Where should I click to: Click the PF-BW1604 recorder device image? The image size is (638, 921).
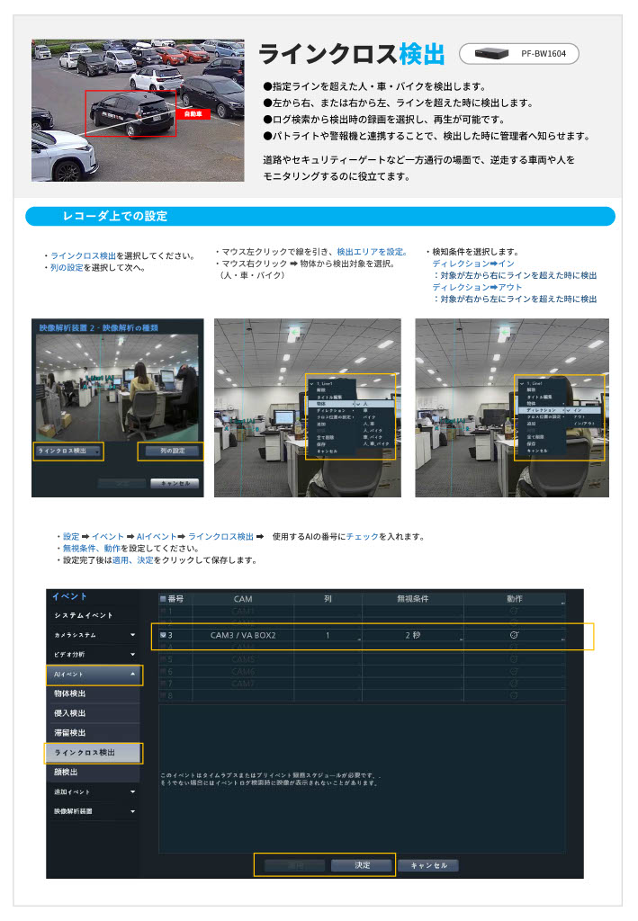coord(492,54)
